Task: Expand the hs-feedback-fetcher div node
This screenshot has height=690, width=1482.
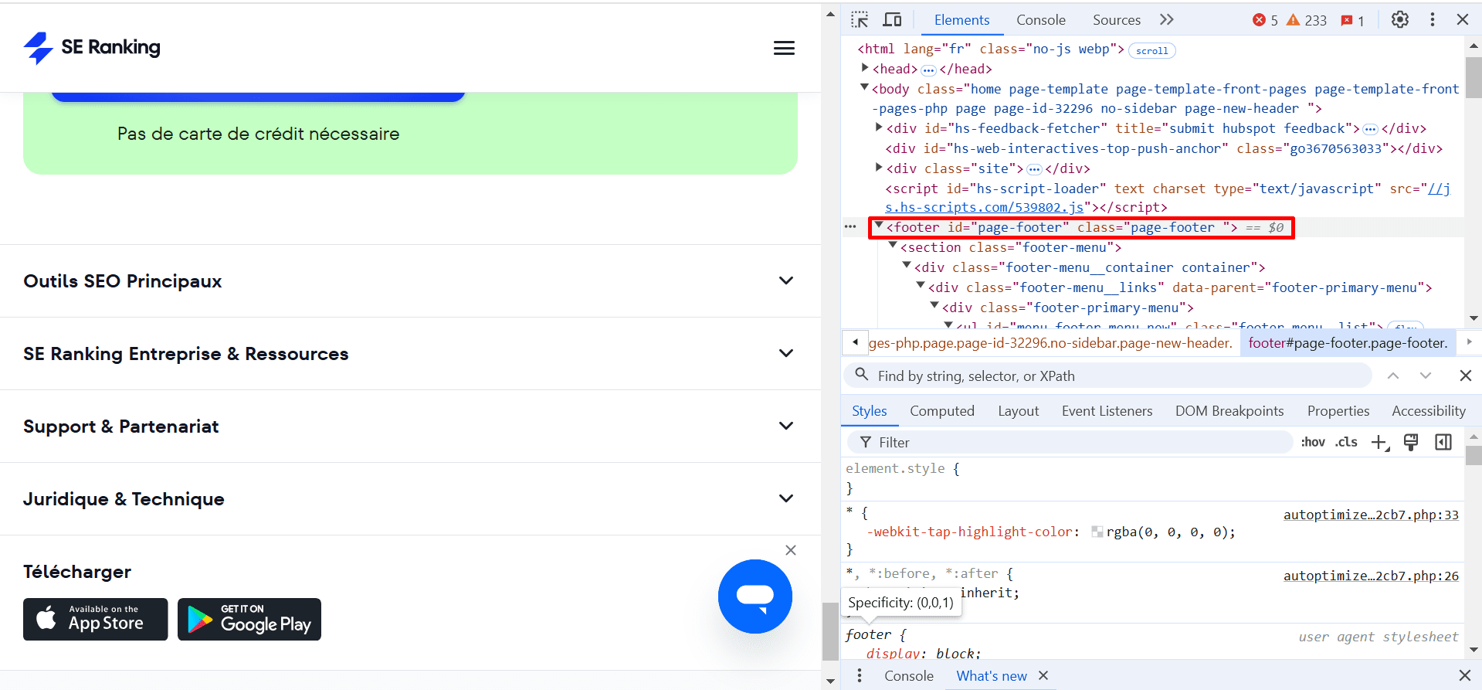Action: click(x=879, y=127)
